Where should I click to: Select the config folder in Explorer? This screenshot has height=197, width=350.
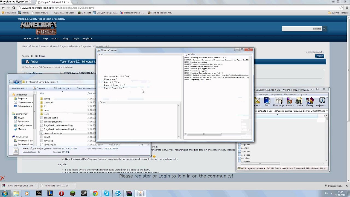[x=47, y=99]
